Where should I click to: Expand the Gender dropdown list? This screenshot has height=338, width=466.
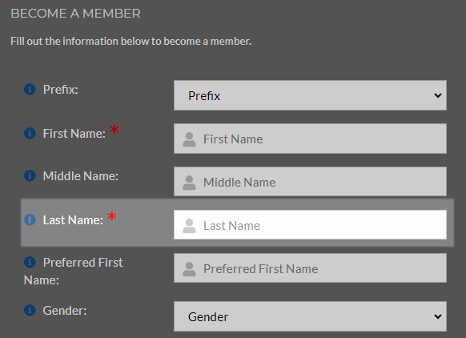tap(310, 316)
